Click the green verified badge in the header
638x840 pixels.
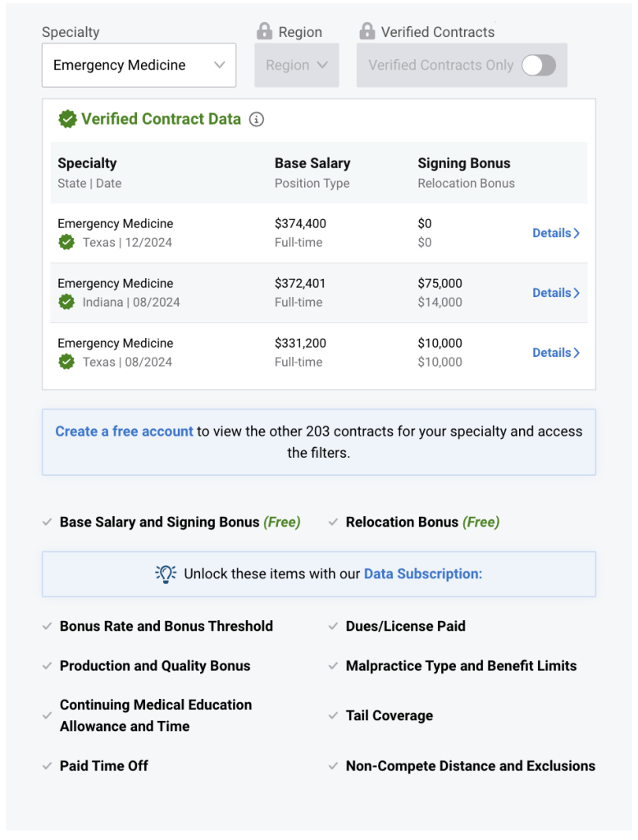pos(67,120)
